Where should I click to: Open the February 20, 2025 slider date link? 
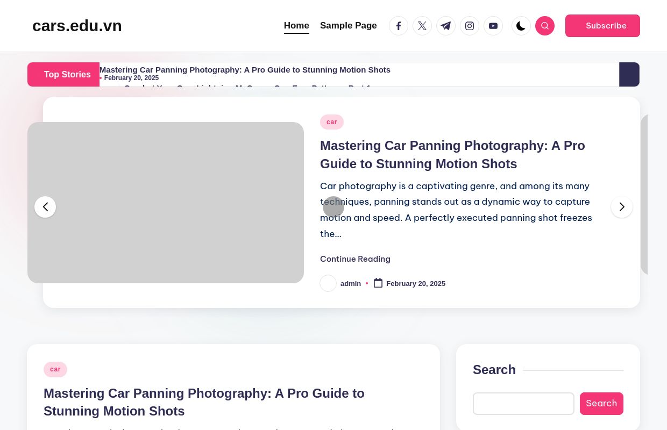point(416,283)
